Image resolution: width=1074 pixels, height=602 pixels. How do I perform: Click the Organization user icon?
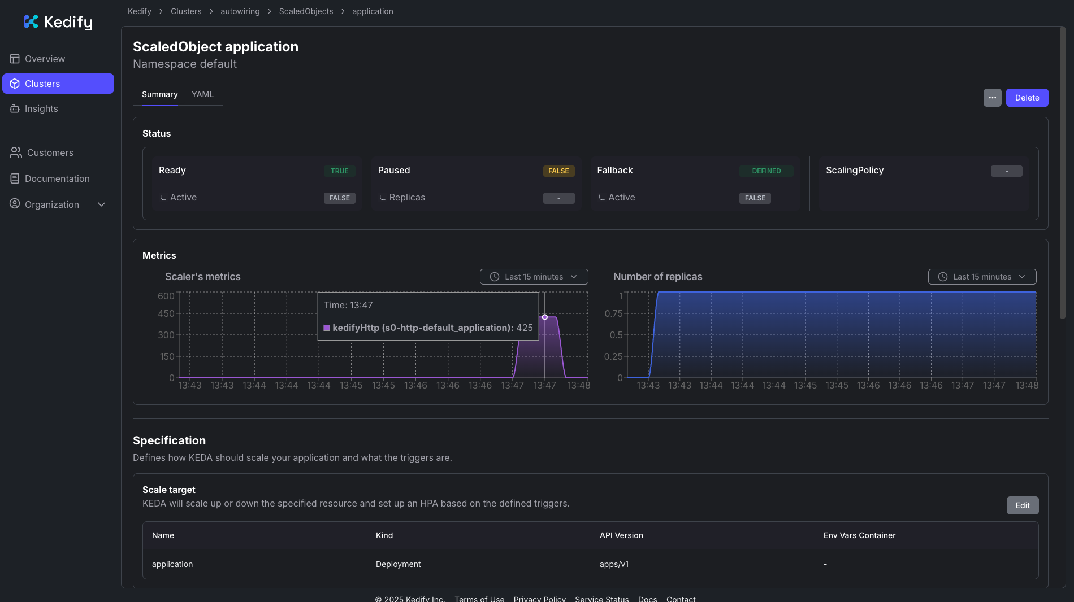coord(15,204)
